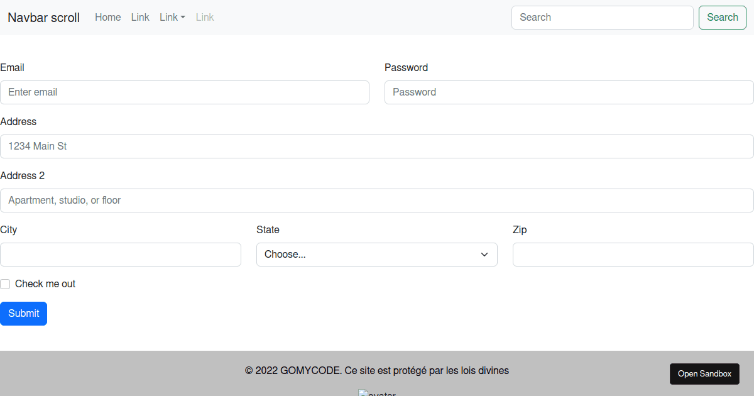Click the grayed-out disabled "Link" item
The height and width of the screenshot is (396, 754).
tap(205, 17)
